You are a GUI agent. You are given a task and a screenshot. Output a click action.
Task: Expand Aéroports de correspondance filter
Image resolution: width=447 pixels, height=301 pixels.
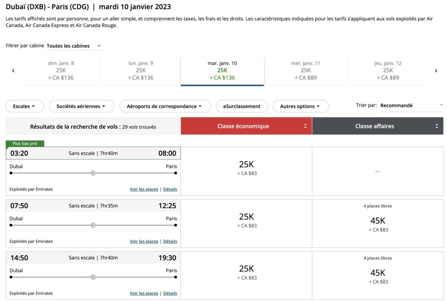tap(165, 106)
